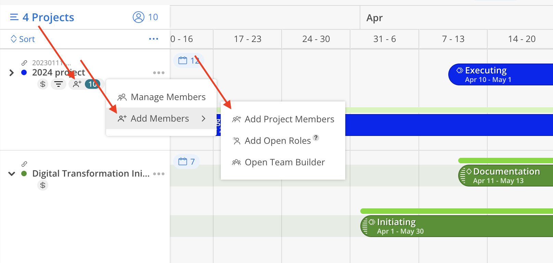Click the dollar budget icon under 2024 project

point(43,84)
